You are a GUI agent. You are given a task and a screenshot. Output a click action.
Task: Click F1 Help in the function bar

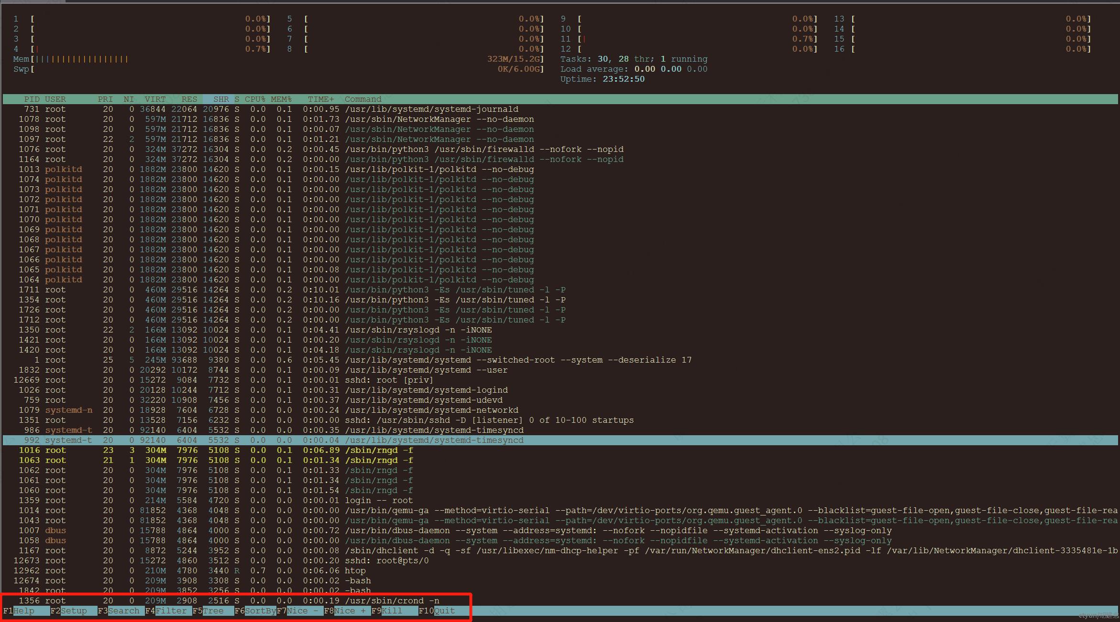click(26, 611)
